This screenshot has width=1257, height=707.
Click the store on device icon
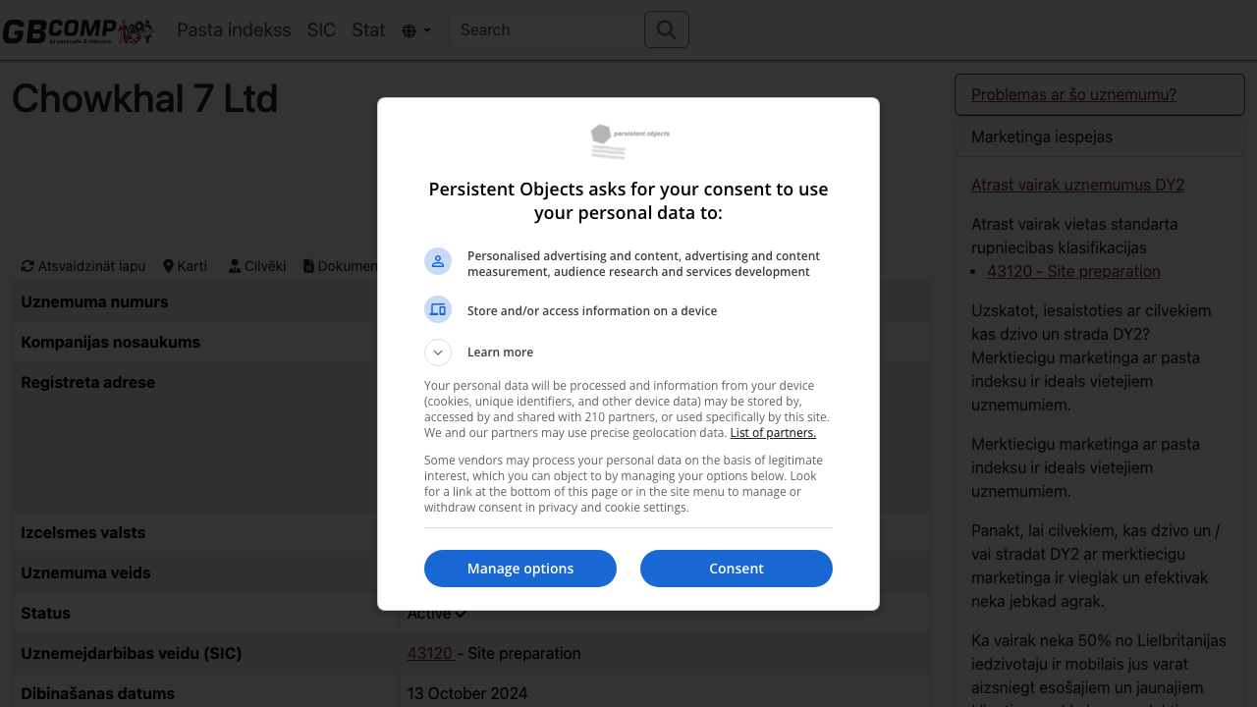tap(438, 310)
